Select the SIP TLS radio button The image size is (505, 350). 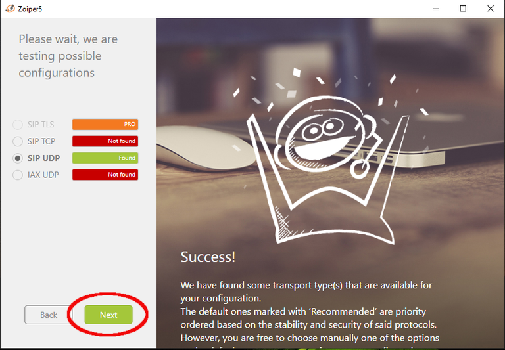[17, 125]
